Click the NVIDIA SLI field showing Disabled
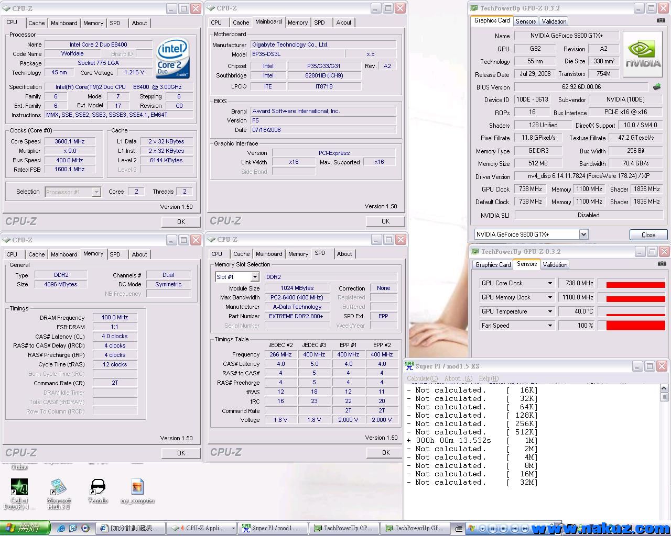The width and height of the screenshot is (671, 536). pos(589,215)
